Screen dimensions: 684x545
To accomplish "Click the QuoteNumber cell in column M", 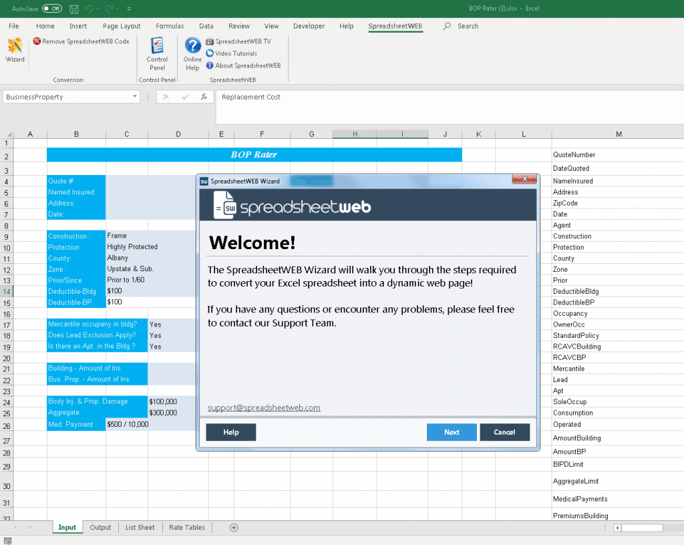I will pyautogui.click(x=618, y=155).
